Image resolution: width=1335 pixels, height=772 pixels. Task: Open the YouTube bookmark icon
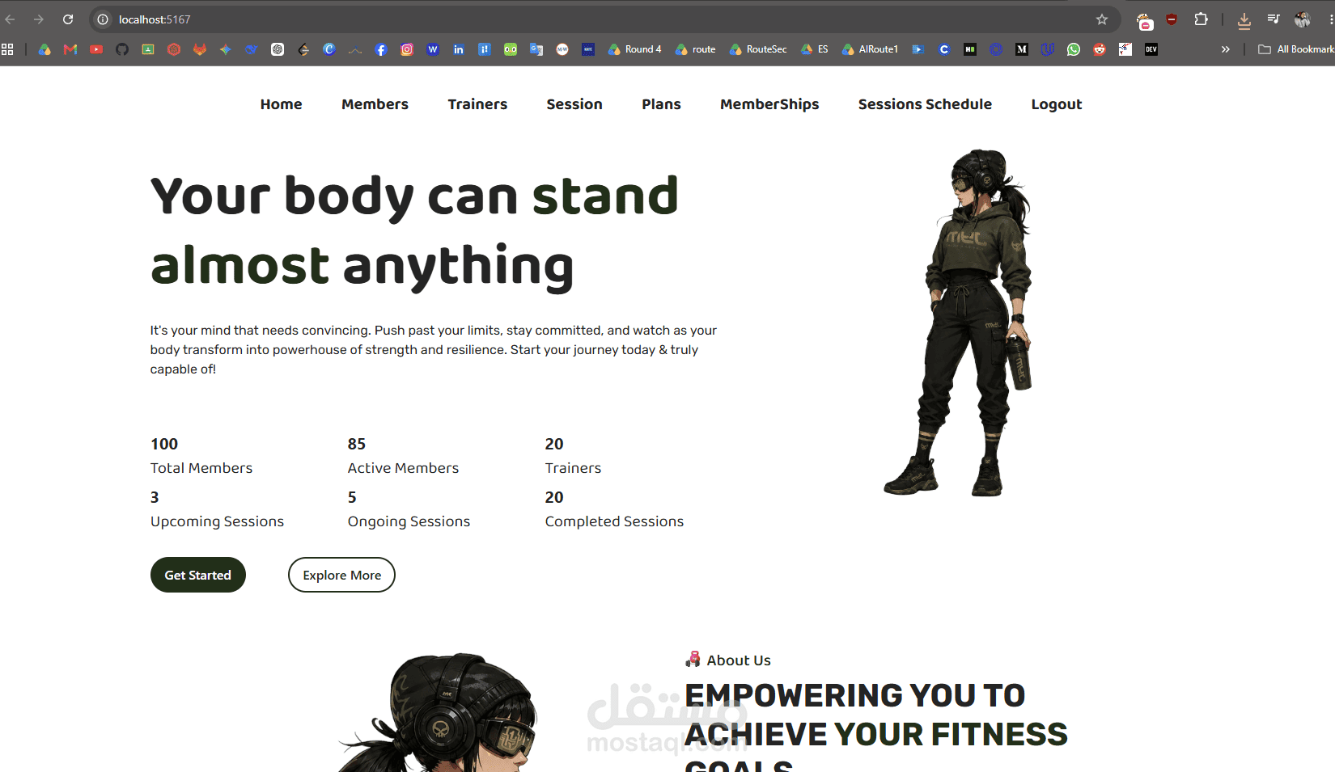coord(96,49)
